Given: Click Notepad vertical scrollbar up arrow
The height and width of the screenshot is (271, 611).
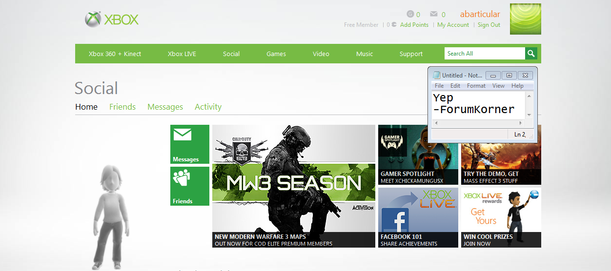Looking at the screenshot, I should (x=530, y=96).
